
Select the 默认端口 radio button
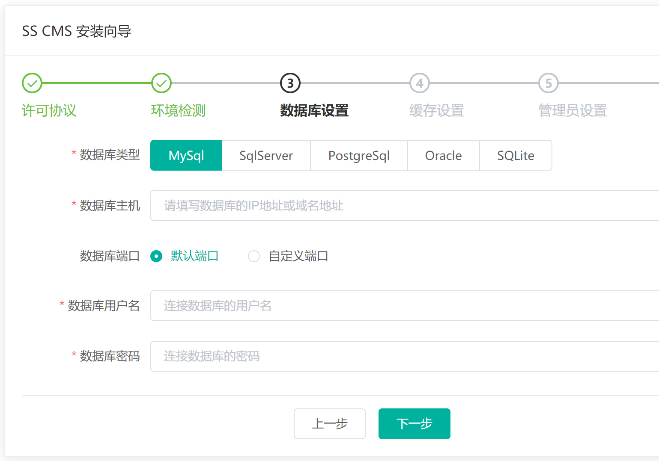(x=156, y=256)
